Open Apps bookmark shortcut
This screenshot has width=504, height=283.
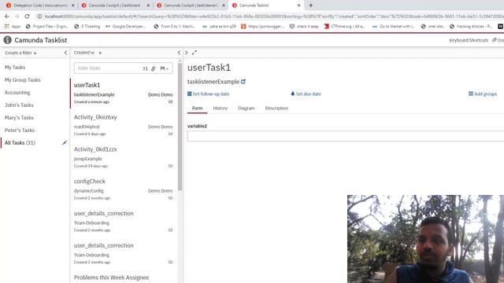point(13,26)
